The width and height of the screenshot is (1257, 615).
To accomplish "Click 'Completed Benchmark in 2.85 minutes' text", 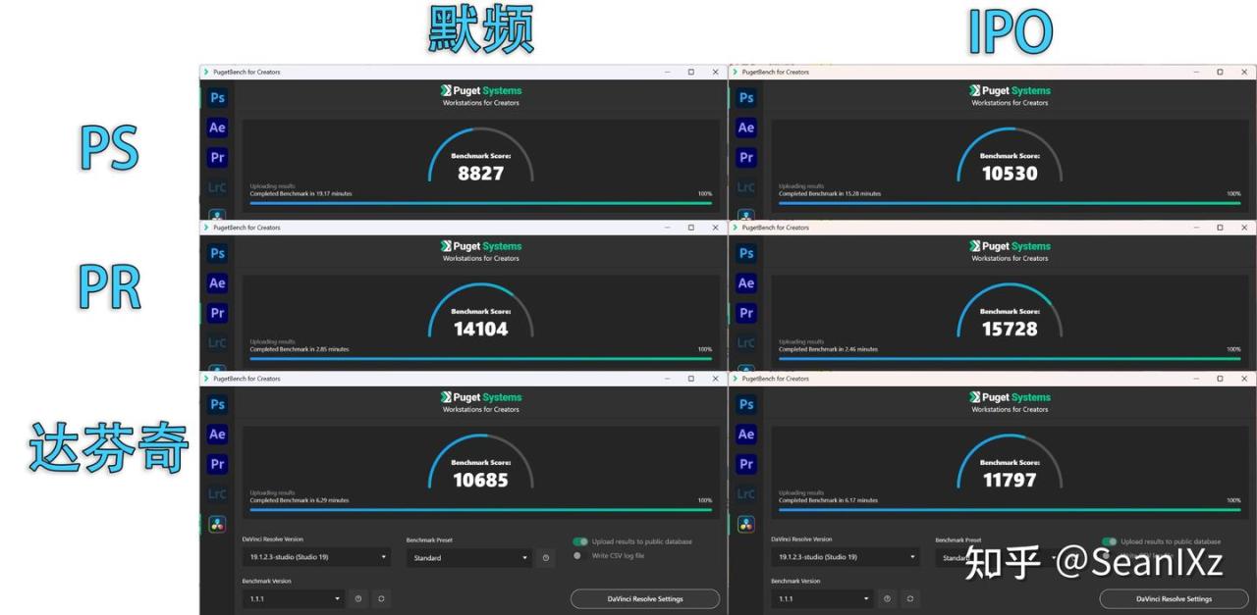I will pos(300,349).
